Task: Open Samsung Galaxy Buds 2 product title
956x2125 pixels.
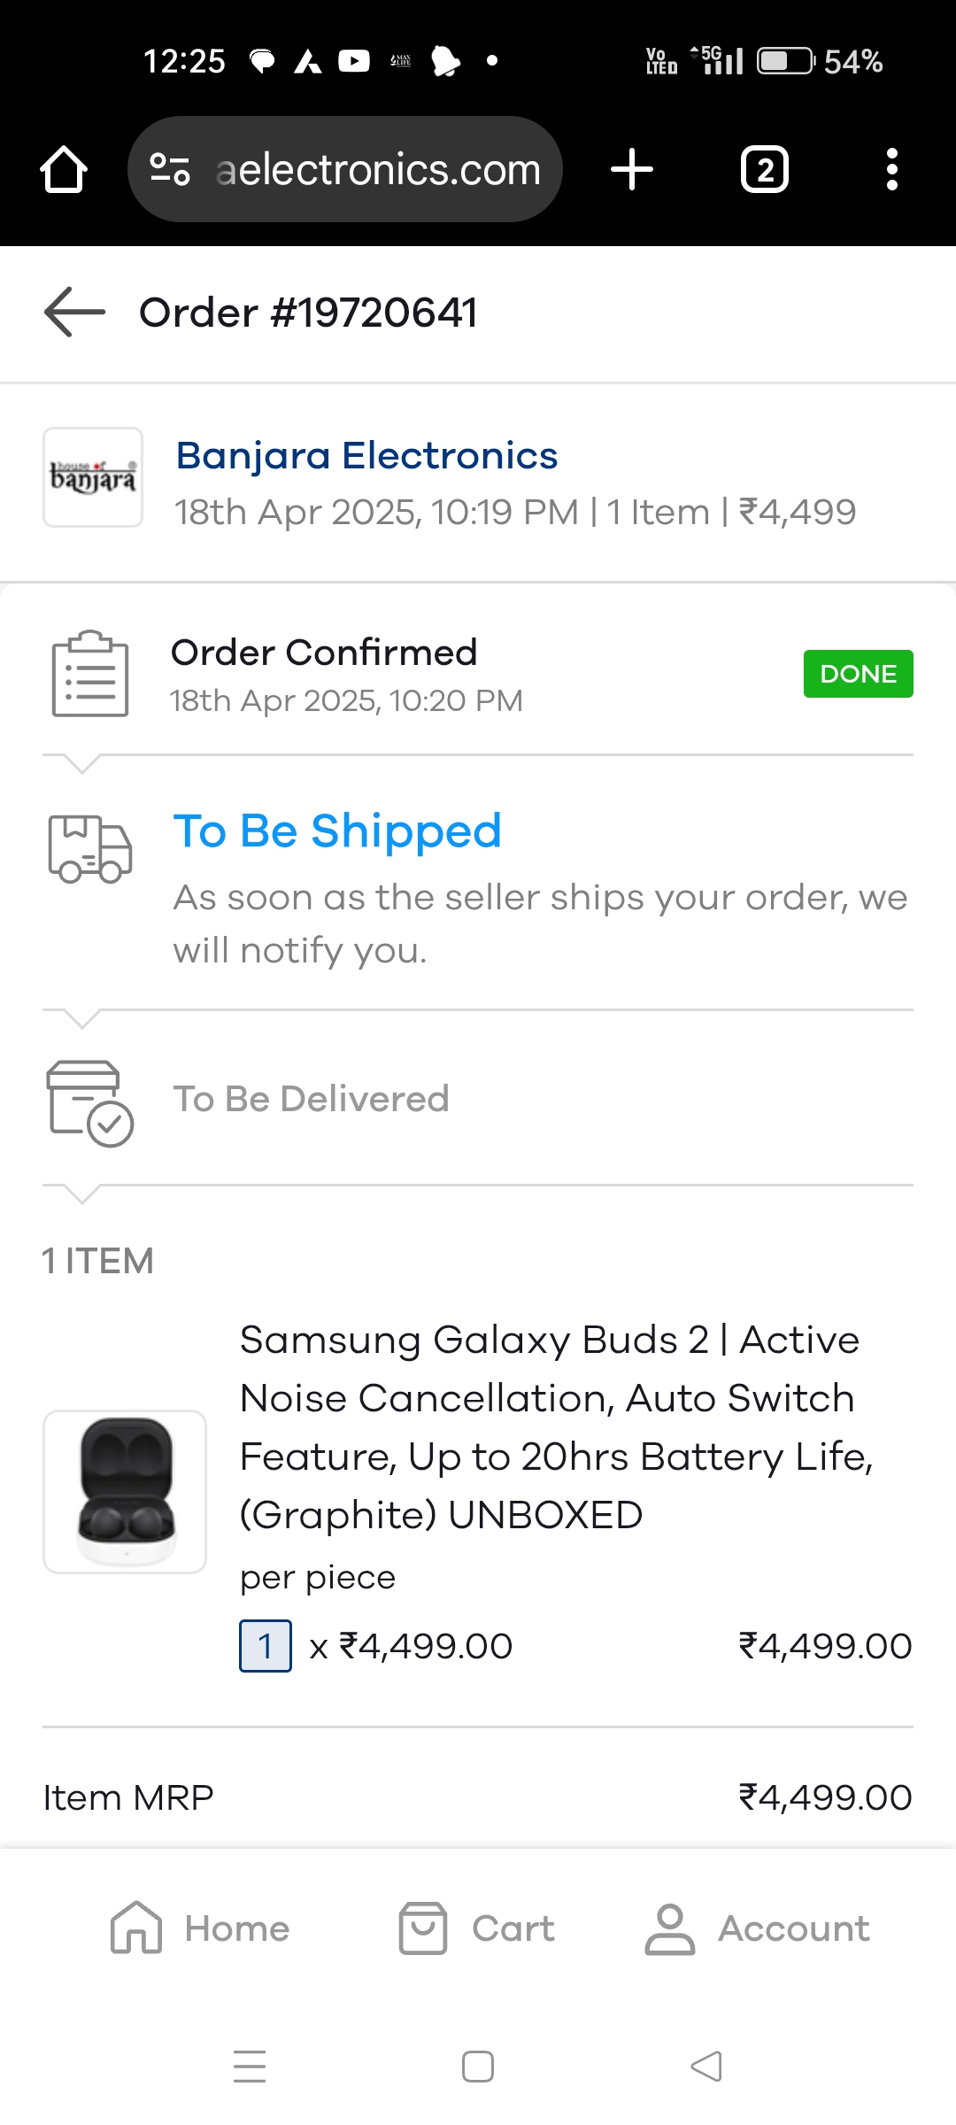Action: 549,1426
